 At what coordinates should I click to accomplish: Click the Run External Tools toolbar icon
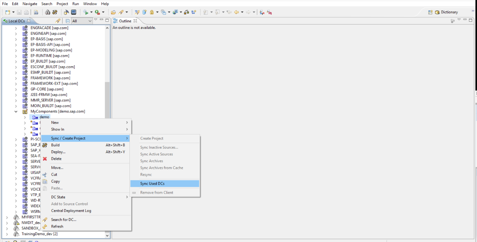coord(97,12)
